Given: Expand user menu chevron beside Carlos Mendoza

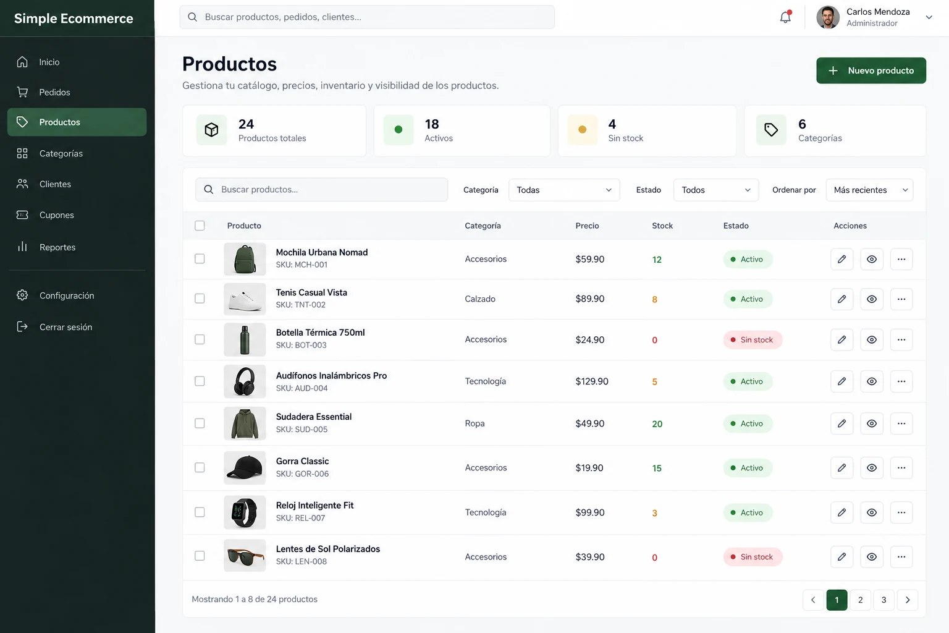Looking at the screenshot, I should 929,17.
